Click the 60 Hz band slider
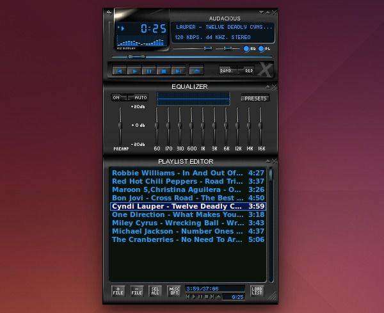The height and width of the screenshot is (313, 384). [x=157, y=126]
